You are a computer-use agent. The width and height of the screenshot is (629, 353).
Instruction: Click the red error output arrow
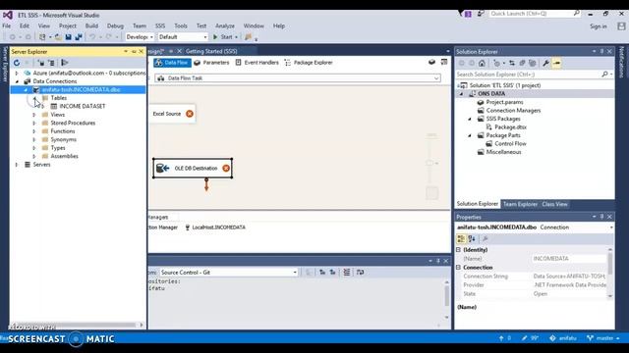point(206,185)
